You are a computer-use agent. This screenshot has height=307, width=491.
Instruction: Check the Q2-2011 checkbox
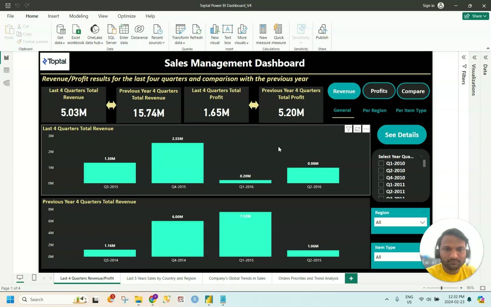(381, 191)
